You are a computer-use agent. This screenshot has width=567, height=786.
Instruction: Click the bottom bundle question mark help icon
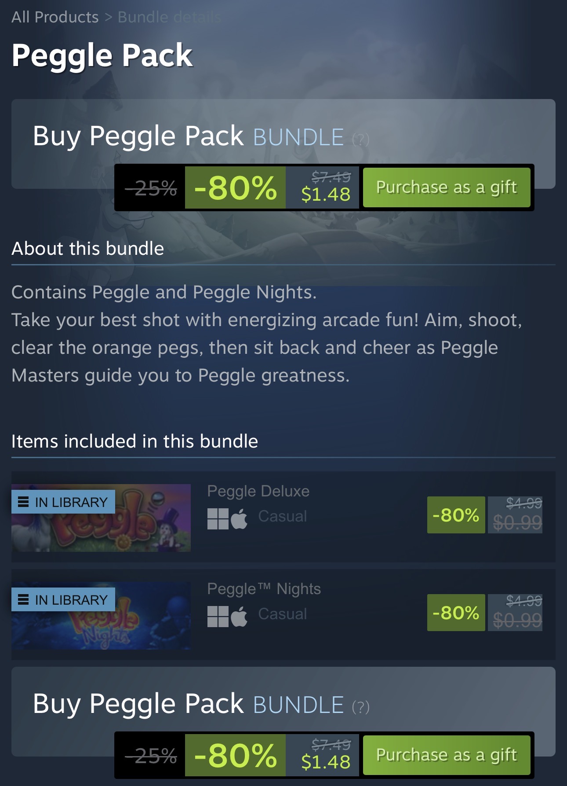(361, 707)
